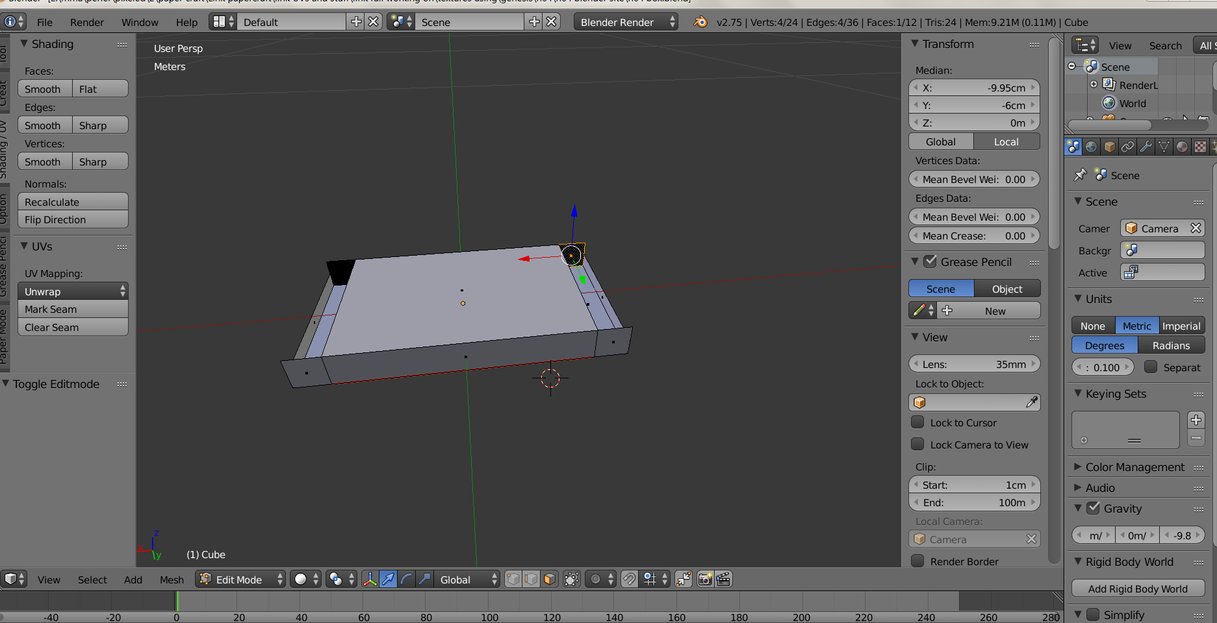Switch to vertex select mode
This screenshot has width=1217, height=623.
coord(513,579)
